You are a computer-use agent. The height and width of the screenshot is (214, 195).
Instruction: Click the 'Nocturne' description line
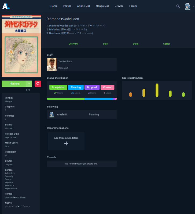click(70, 33)
